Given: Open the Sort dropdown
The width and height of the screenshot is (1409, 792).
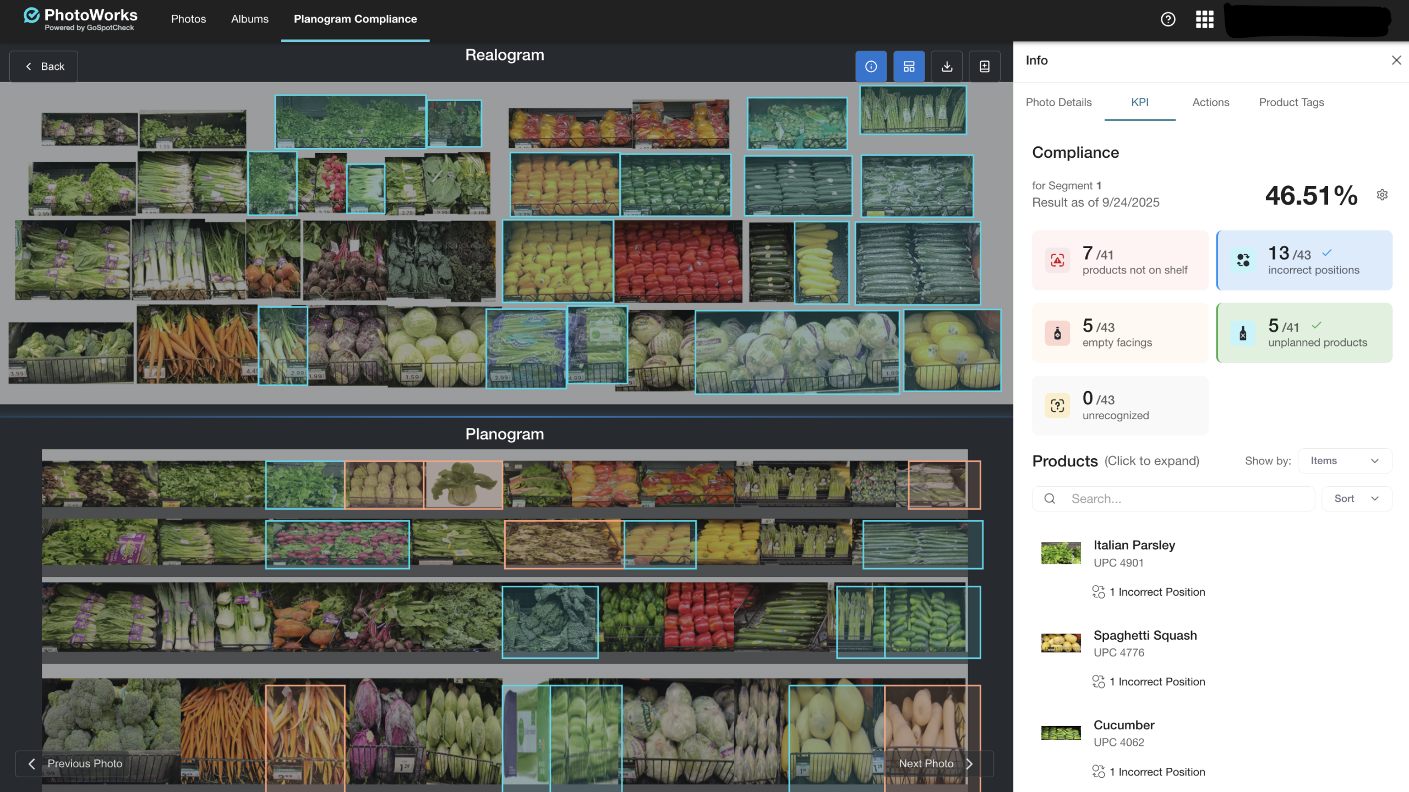Looking at the screenshot, I should (1356, 498).
